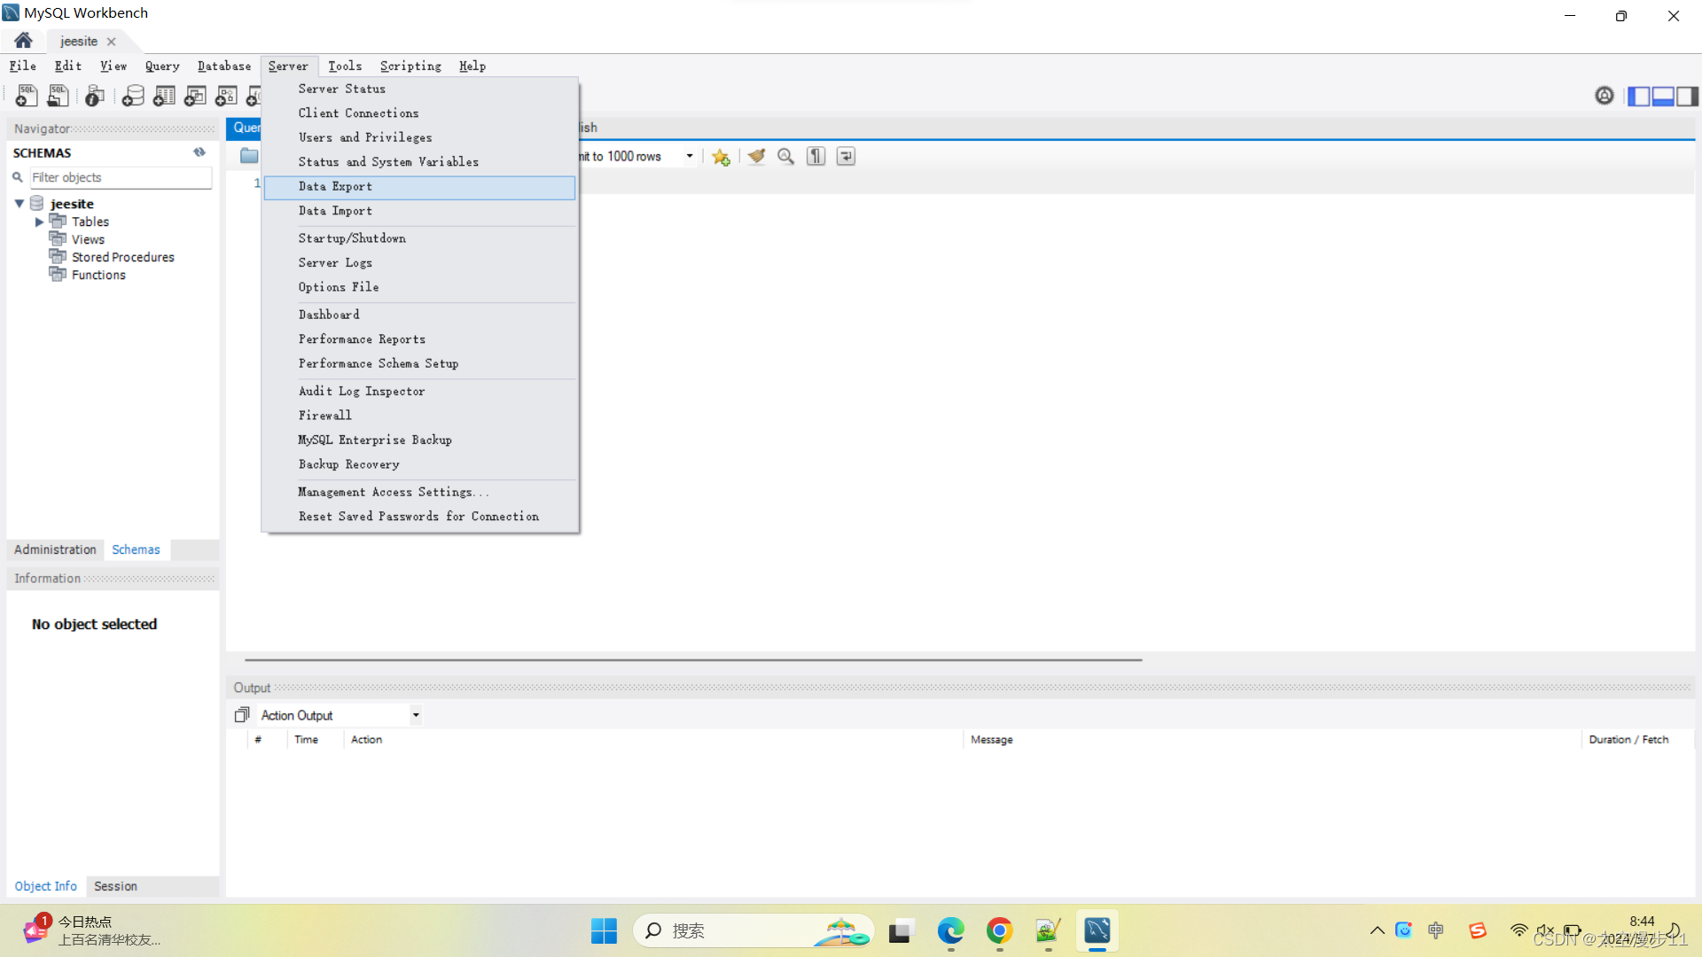Open Google Chrome from the taskbar

tap(999, 930)
